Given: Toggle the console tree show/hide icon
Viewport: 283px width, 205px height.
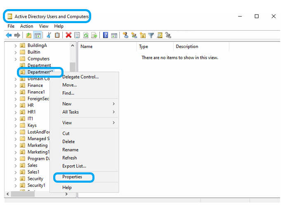Looking at the screenshot, I should pos(38,35).
